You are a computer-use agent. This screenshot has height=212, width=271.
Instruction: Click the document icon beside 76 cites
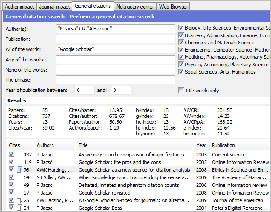coord(19,169)
